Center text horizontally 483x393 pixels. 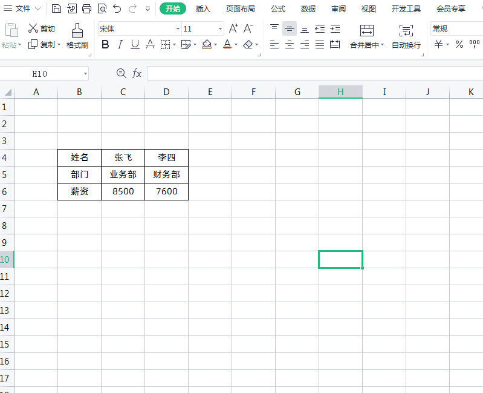pyautogui.click(x=289, y=45)
